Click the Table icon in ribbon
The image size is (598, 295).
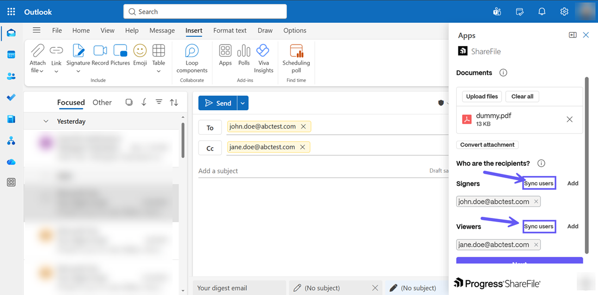pyautogui.click(x=159, y=51)
